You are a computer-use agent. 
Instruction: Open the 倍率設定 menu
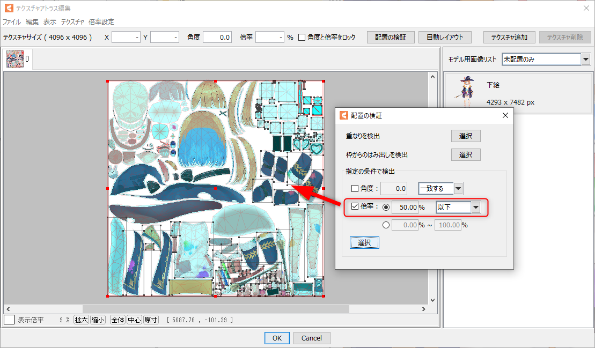(101, 21)
